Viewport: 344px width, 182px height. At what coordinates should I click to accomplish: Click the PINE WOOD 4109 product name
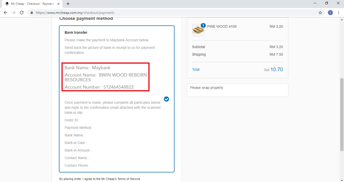click(x=222, y=26)
